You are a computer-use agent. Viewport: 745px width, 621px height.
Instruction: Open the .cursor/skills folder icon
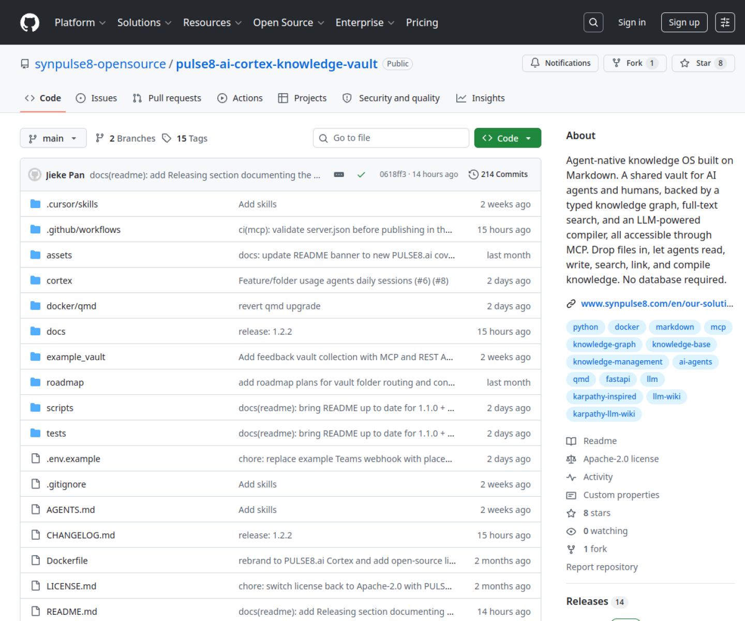click(x=35, y=204)
